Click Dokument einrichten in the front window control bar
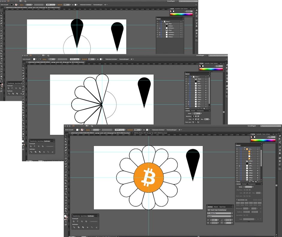The image size is (282, 237). [158, 130]
